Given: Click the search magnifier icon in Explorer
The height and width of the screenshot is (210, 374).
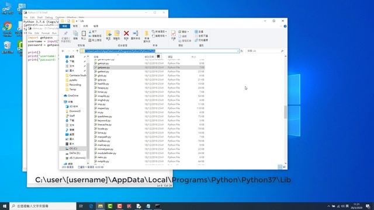Looking at the screenshot, I should [282, 51].
